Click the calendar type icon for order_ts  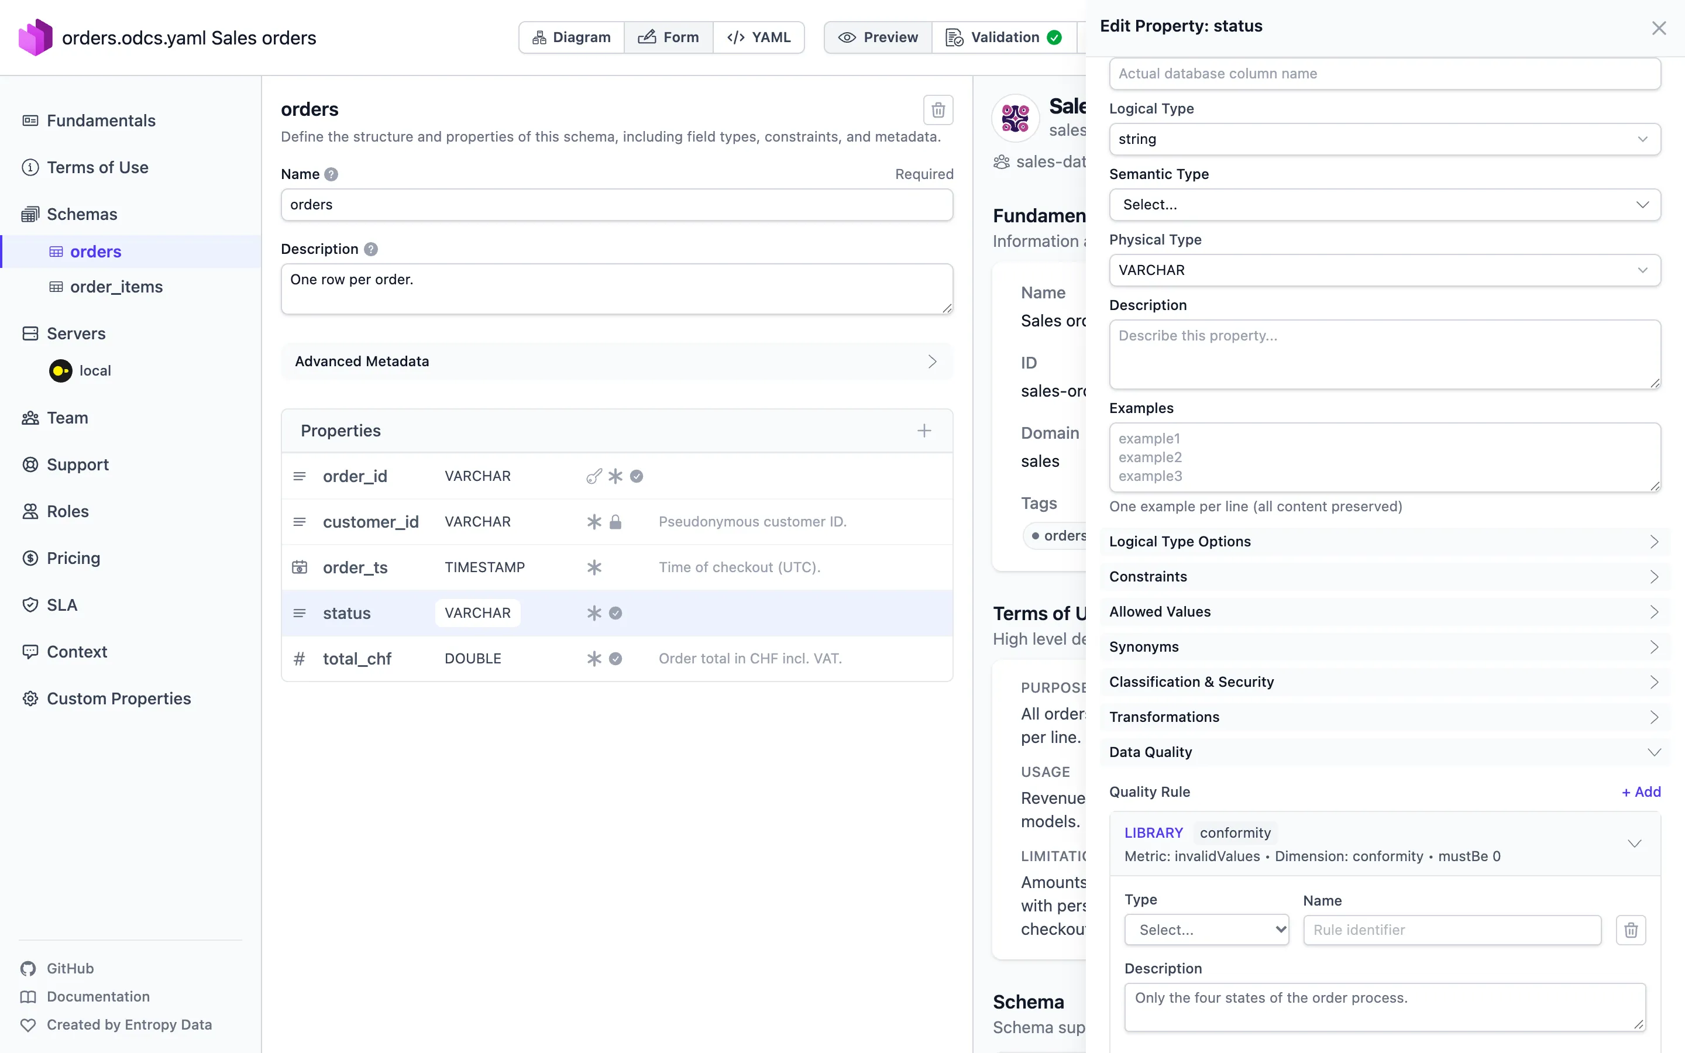pos(300,567)
